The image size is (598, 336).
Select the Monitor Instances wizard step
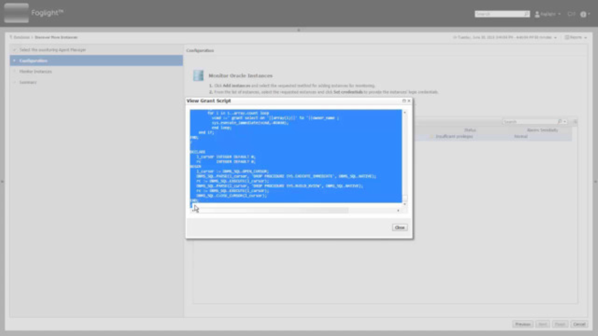pyautogui.click(x=36, y=71)
